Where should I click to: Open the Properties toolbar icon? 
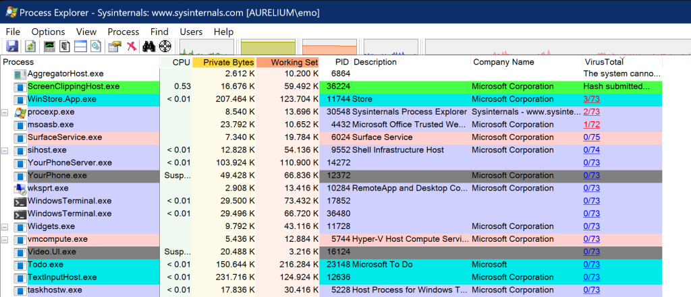115,46
